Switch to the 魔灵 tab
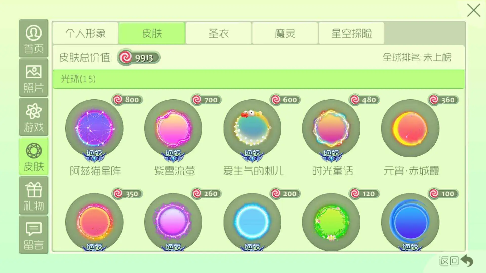Image resolution: width=486 pixels, height=273 pixels. [285, 33]
